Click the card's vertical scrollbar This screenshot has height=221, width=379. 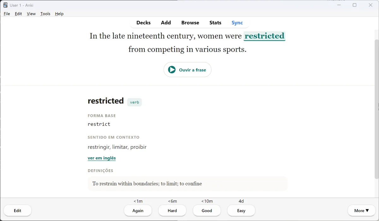(376, 109)
